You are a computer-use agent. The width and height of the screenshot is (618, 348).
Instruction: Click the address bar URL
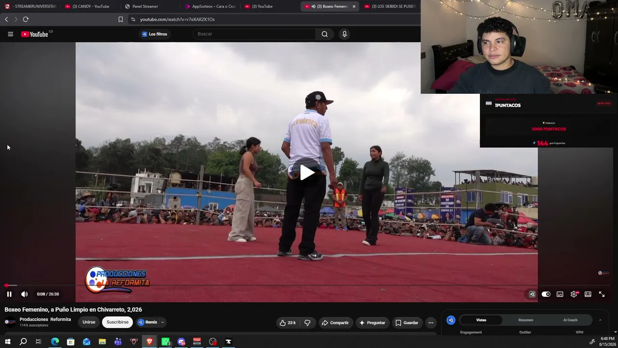click(x=177, y=19)
